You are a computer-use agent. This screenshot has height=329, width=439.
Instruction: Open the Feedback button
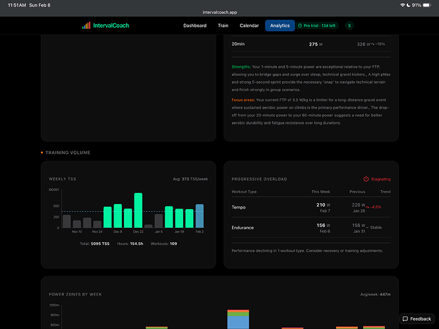tap(417, 318)
